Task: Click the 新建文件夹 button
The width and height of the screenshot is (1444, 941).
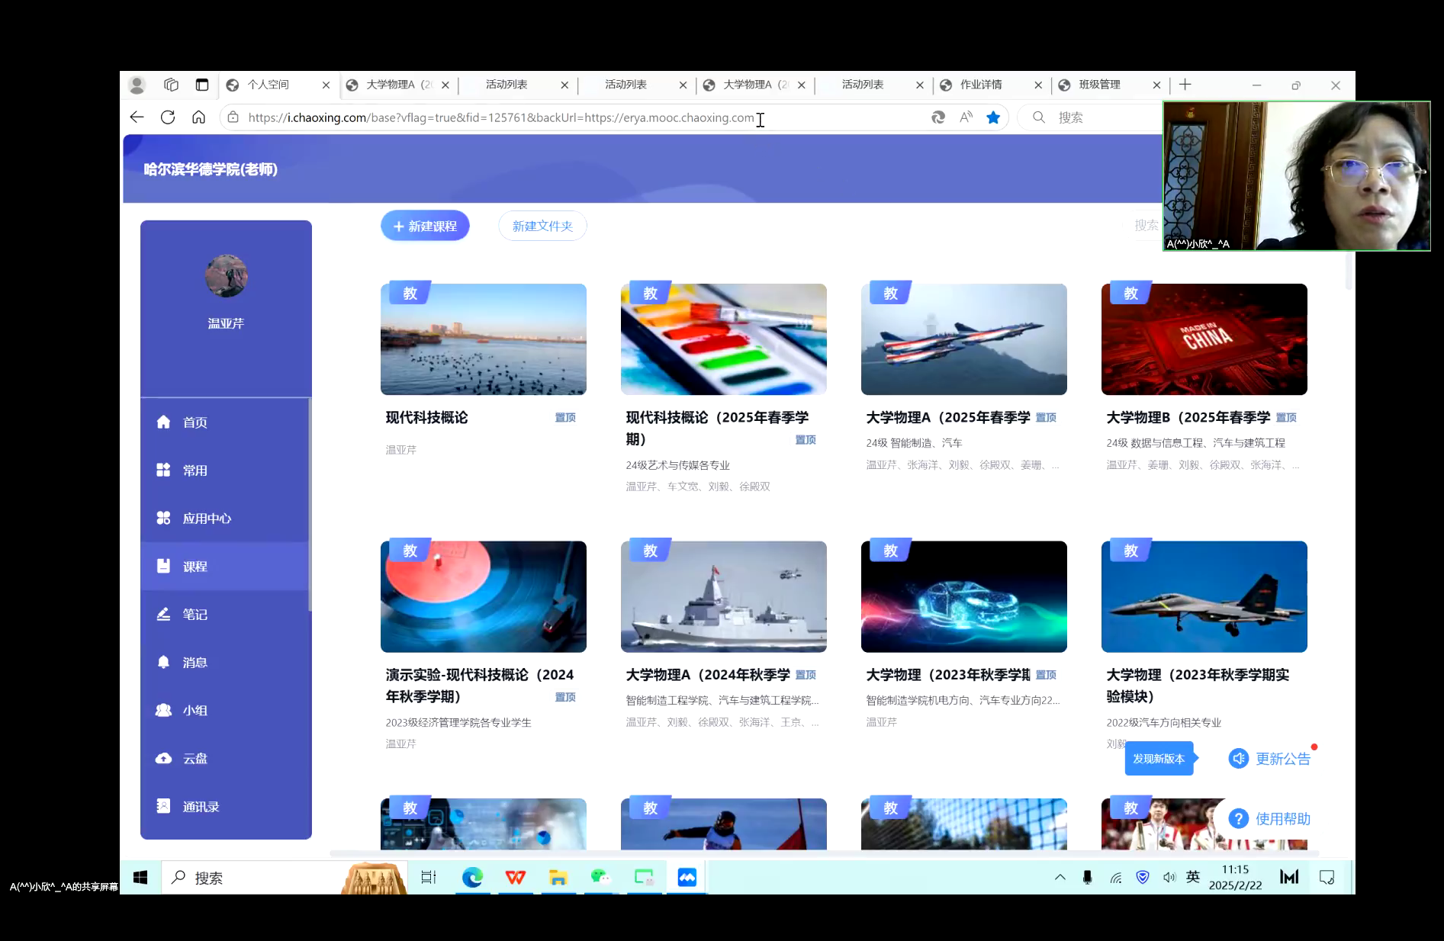Action: 542,226
